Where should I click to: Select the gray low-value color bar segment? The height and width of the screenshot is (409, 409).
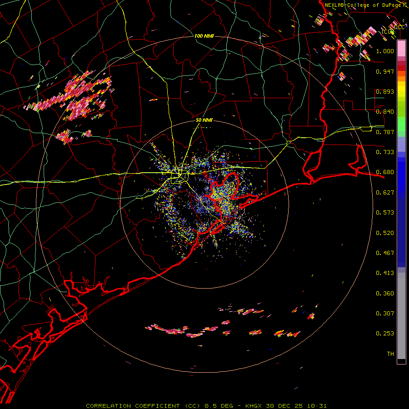tap(401, 316)
